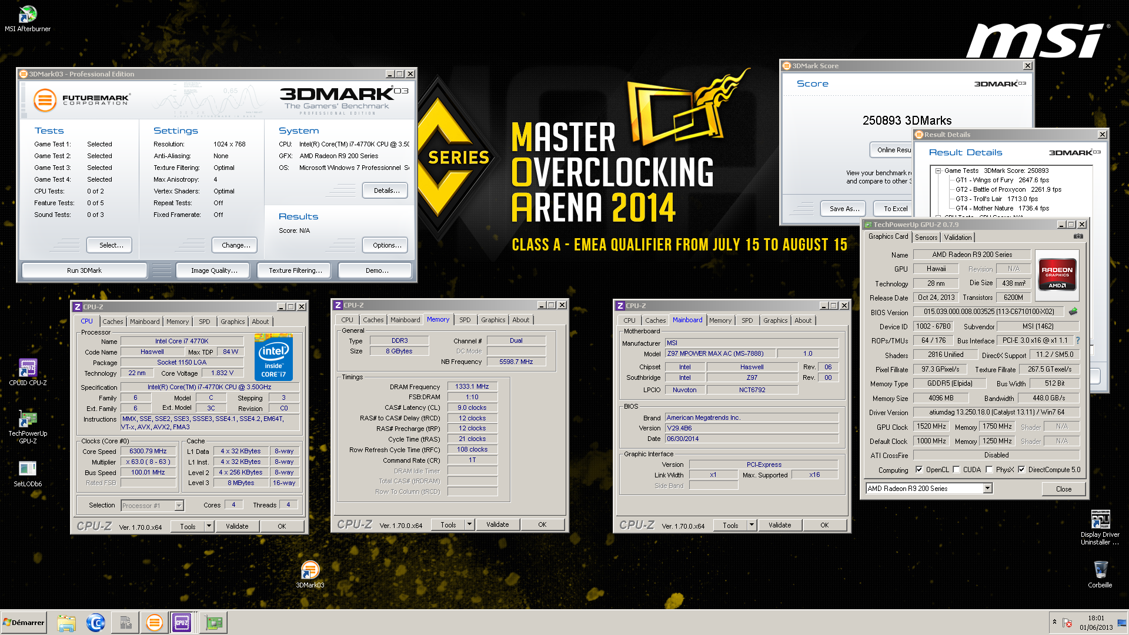Click Core Speed value 6300.79 MHz
This screenshot has height=635, width=1129.
coord(148,451)
